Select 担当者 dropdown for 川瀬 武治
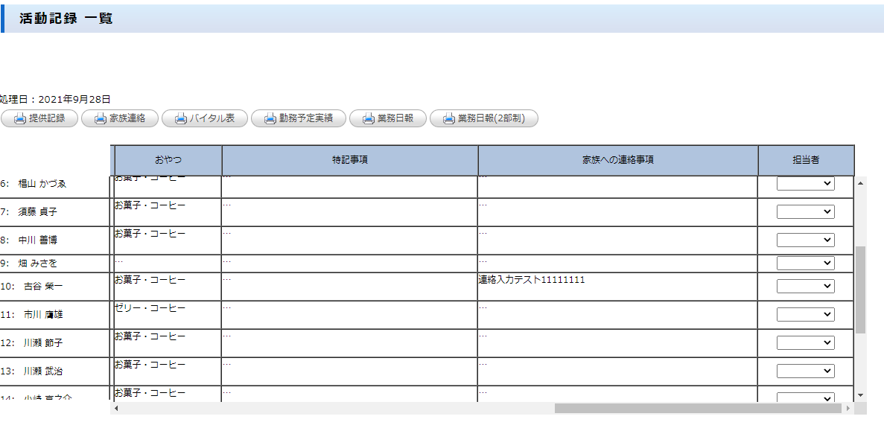Screen dimensions: 884x428 [805, 371]
